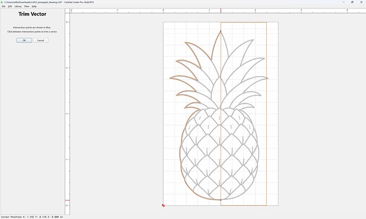The height and width of the screenshot is (219, 366).
Task: Open the Help menu
Action: click(34, 6)
